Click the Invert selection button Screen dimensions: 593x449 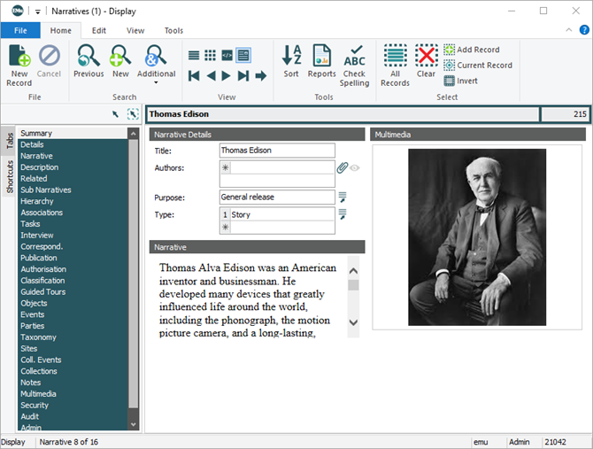(460, 81)
